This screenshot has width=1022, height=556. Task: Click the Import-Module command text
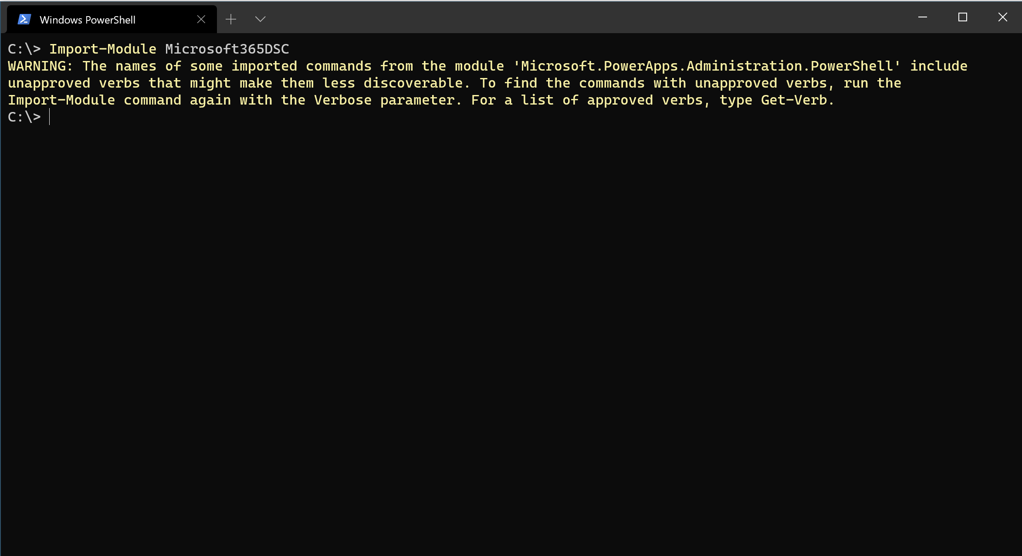tap(103, 49)
